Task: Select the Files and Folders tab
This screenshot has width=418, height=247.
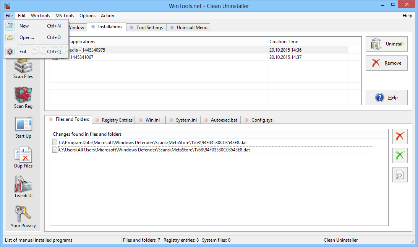Action: coord(68,119)
